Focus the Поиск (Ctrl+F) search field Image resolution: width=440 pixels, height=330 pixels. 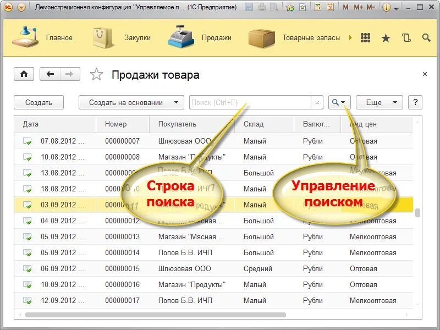250,102
